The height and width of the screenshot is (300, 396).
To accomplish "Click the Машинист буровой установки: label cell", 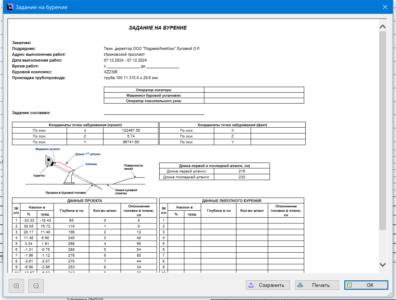I will (x=154, y=95).
